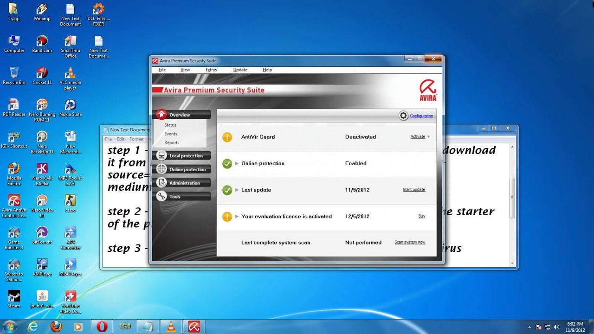Click the Start update link
Image resolution: width=594 pixels, height=334 pixels.
click(x=414, y=190)
